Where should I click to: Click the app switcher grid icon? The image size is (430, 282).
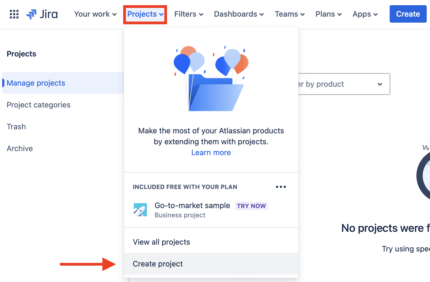click(x=14, y=14)
